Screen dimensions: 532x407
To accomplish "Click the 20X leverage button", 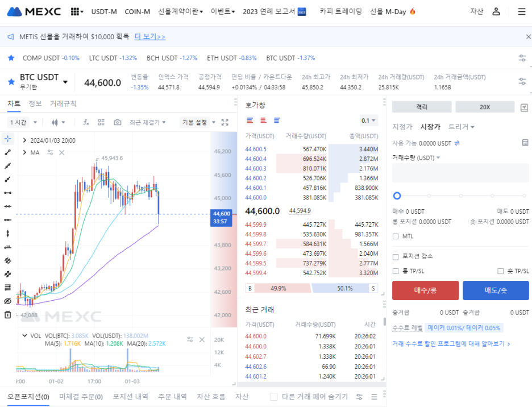I will (485, 107).
